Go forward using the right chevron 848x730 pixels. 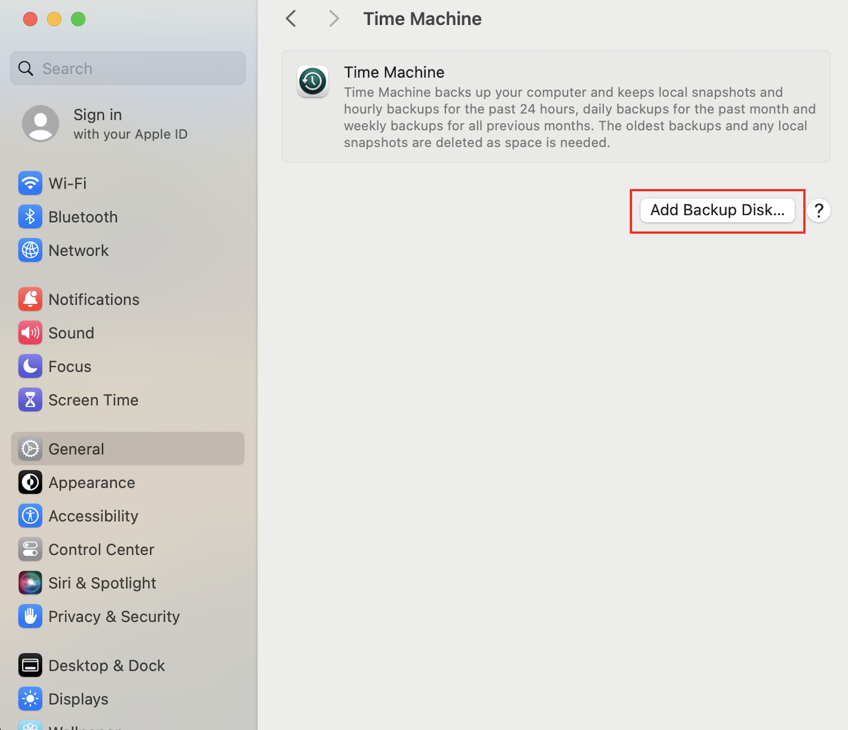pyautogui.click(x=334, y=19)
